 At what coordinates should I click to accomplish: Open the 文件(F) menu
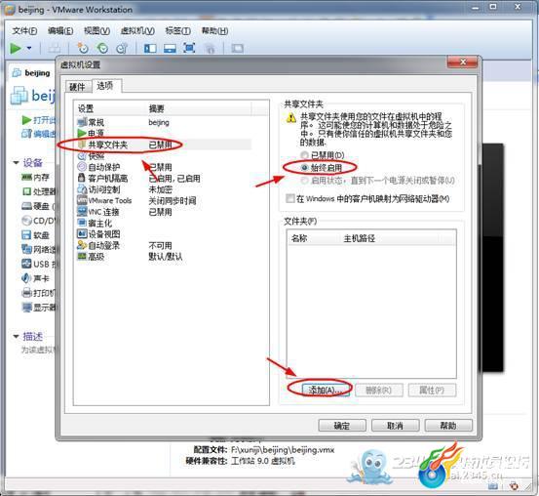[24, 30]
